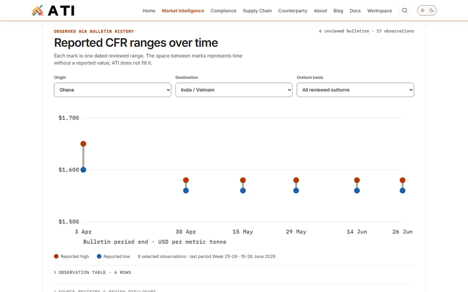The height and width of the screenshot is (292, 468).
Task: Click the 14 Jun reported high marker
Action: [357, 180]
